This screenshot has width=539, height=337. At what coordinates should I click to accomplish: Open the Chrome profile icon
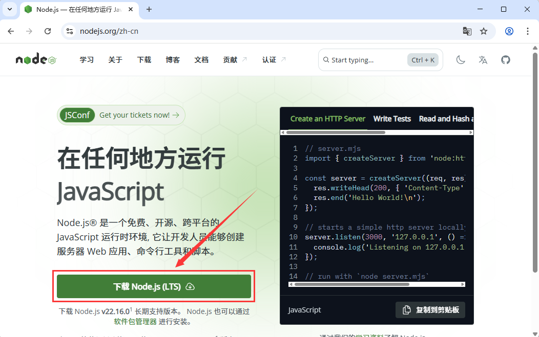coord(509,31)
